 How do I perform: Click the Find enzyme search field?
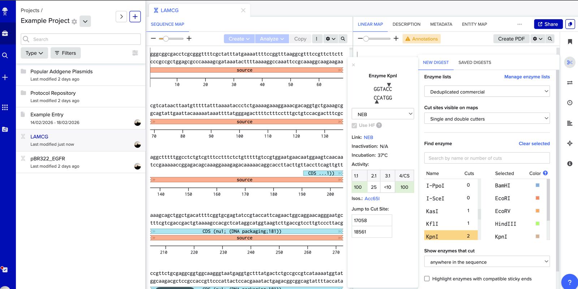(x=487, y=158)
